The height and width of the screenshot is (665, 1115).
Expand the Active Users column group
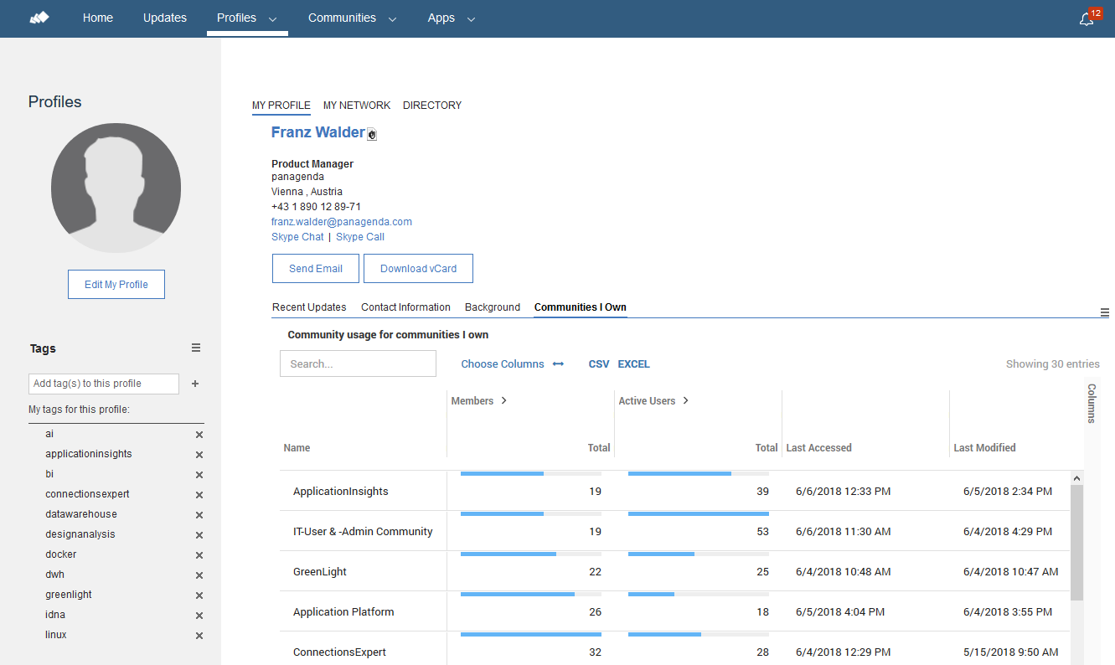click(685, 401)
